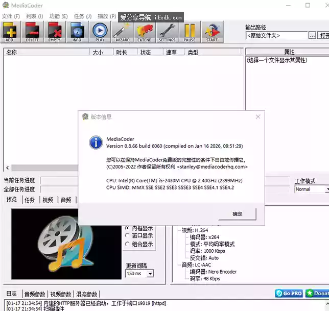Open the SETTINGS wrench icon
This screenshot has width=329, height=311.
(x=167, y=32)
